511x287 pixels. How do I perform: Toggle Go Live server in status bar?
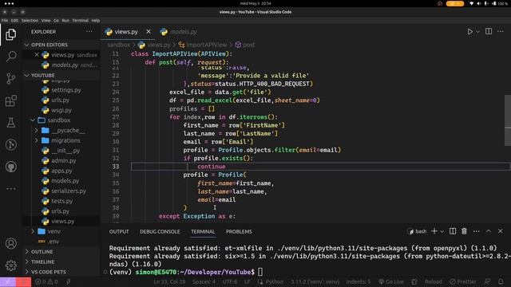tap(391, 281)
